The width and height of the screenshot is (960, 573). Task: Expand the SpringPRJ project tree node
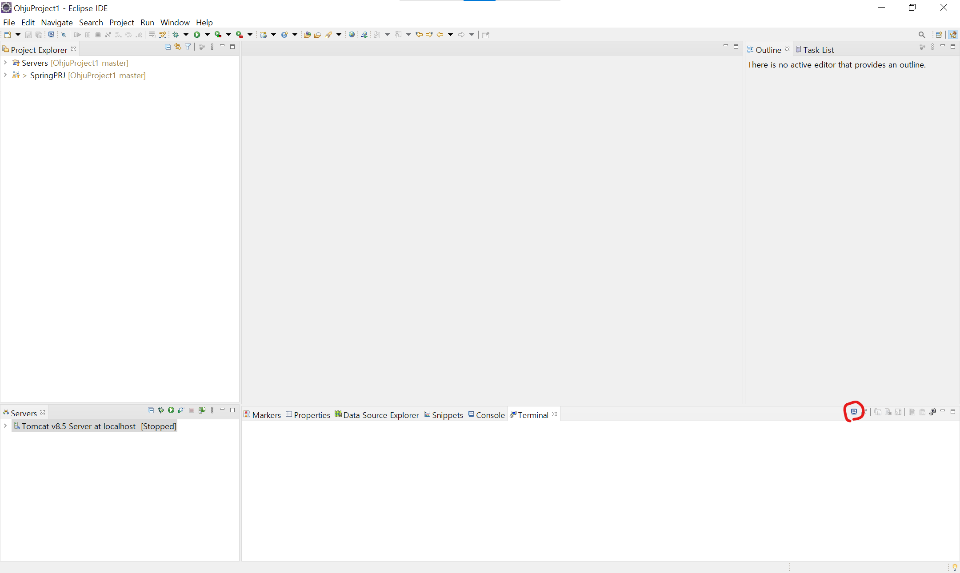click(x=5, y=75)
